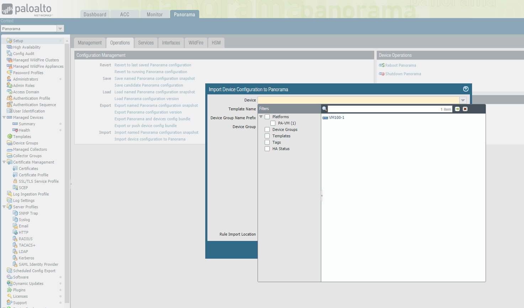
Task: Open Scheduled Config Export in sidebar
Action: pyautogui.click(x=34, y=271)
